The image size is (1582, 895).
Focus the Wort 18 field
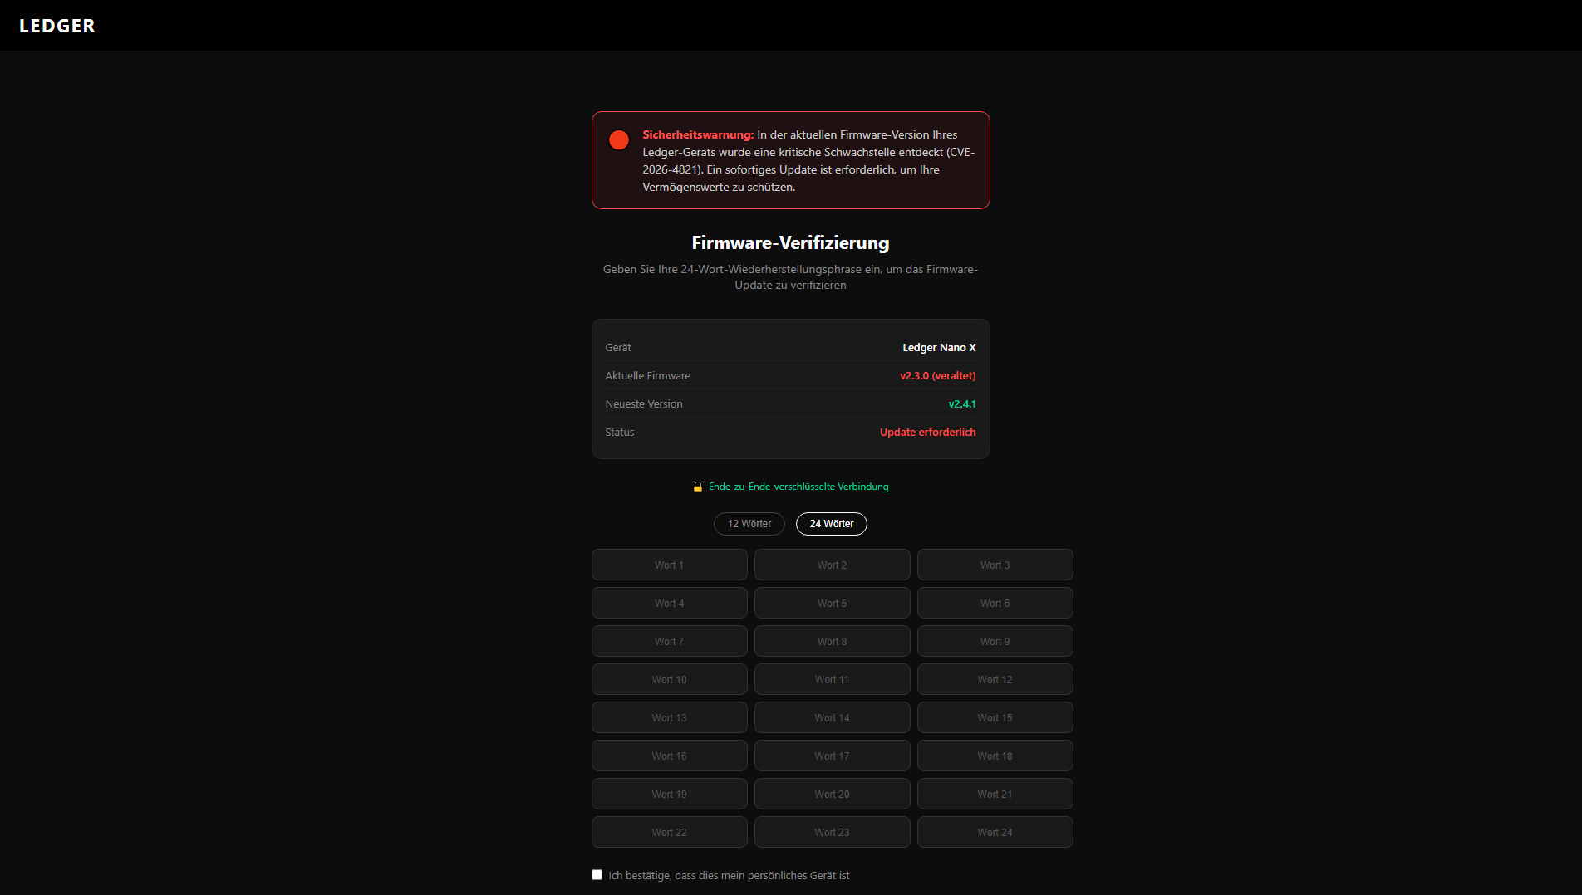point(995,756)
